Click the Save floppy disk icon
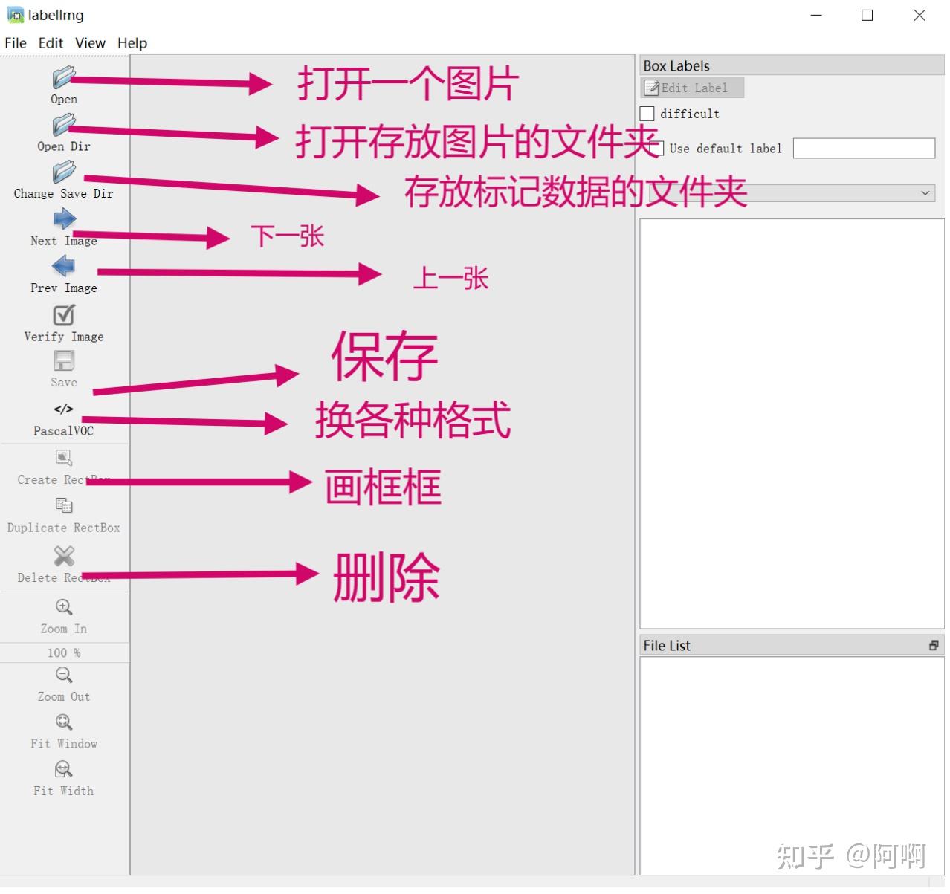950x894 pixels. click(x=64, y=361)
